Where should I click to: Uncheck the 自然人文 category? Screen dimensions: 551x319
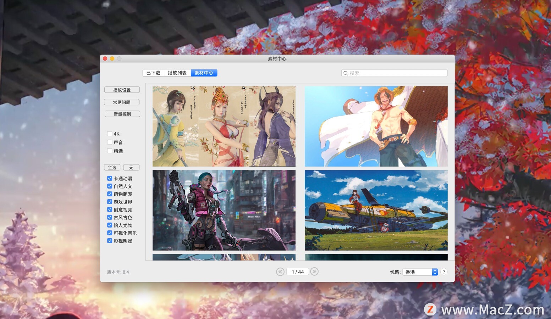(110, 186)
